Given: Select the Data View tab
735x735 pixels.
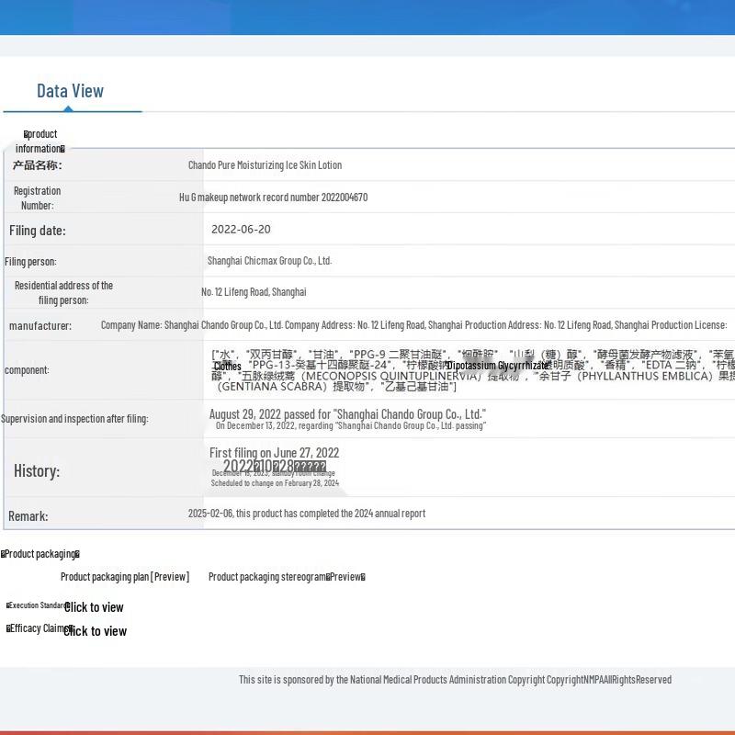Looking at the screenshot, I should pyautogui.click(x=70, y=90).
